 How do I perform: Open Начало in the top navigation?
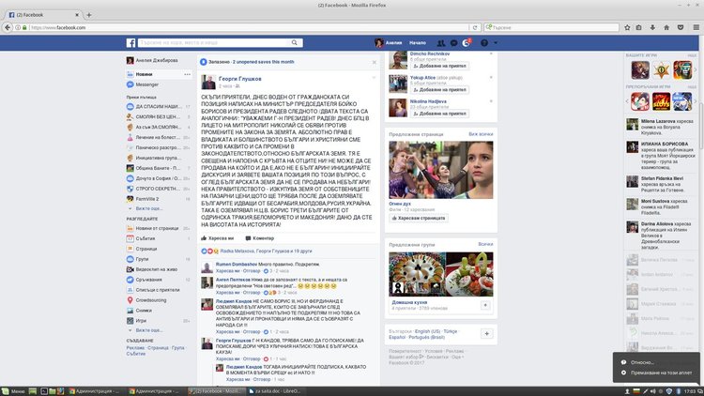[418, 44]
